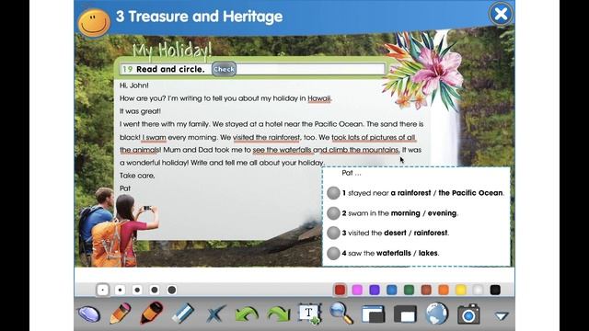589x331 pixels.
Task: Open the globe web icon
Action: tap(437, 314)
